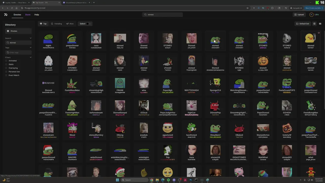Switch to compact list layout icon
325x183 pixels.
pyautogui.click(x=320, y=24)
